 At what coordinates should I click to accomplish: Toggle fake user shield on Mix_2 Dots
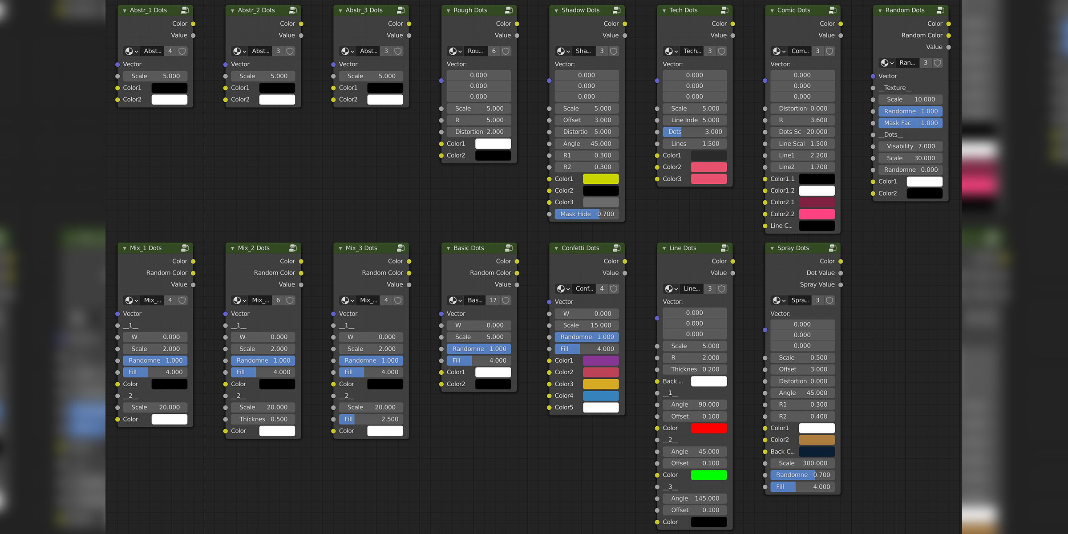[290, 300]
